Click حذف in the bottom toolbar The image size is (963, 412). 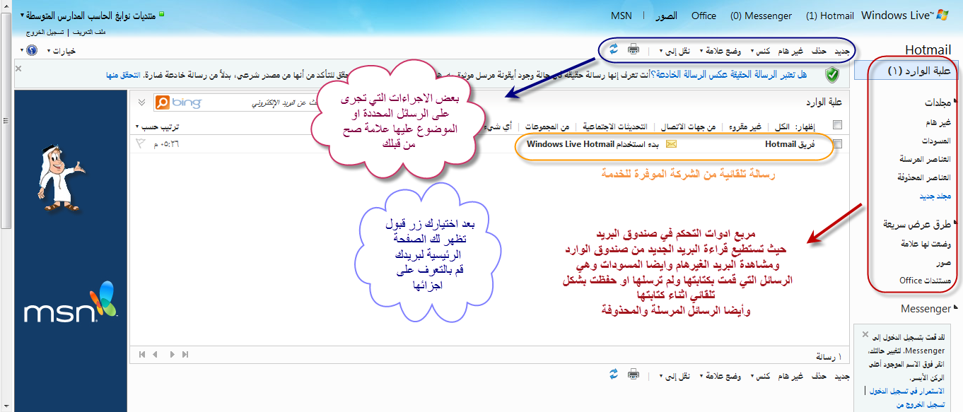point(819,375)
